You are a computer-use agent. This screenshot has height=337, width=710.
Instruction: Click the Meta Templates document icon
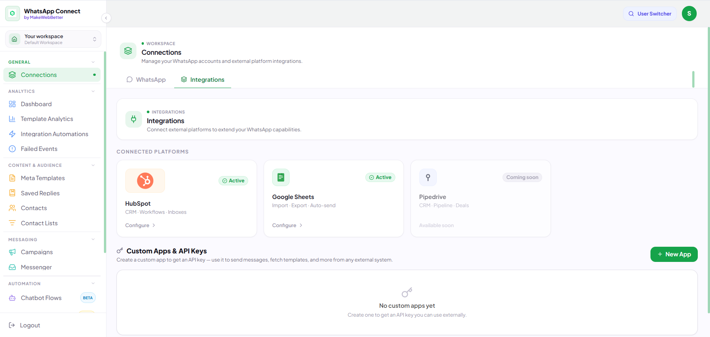tap(12, 178)
